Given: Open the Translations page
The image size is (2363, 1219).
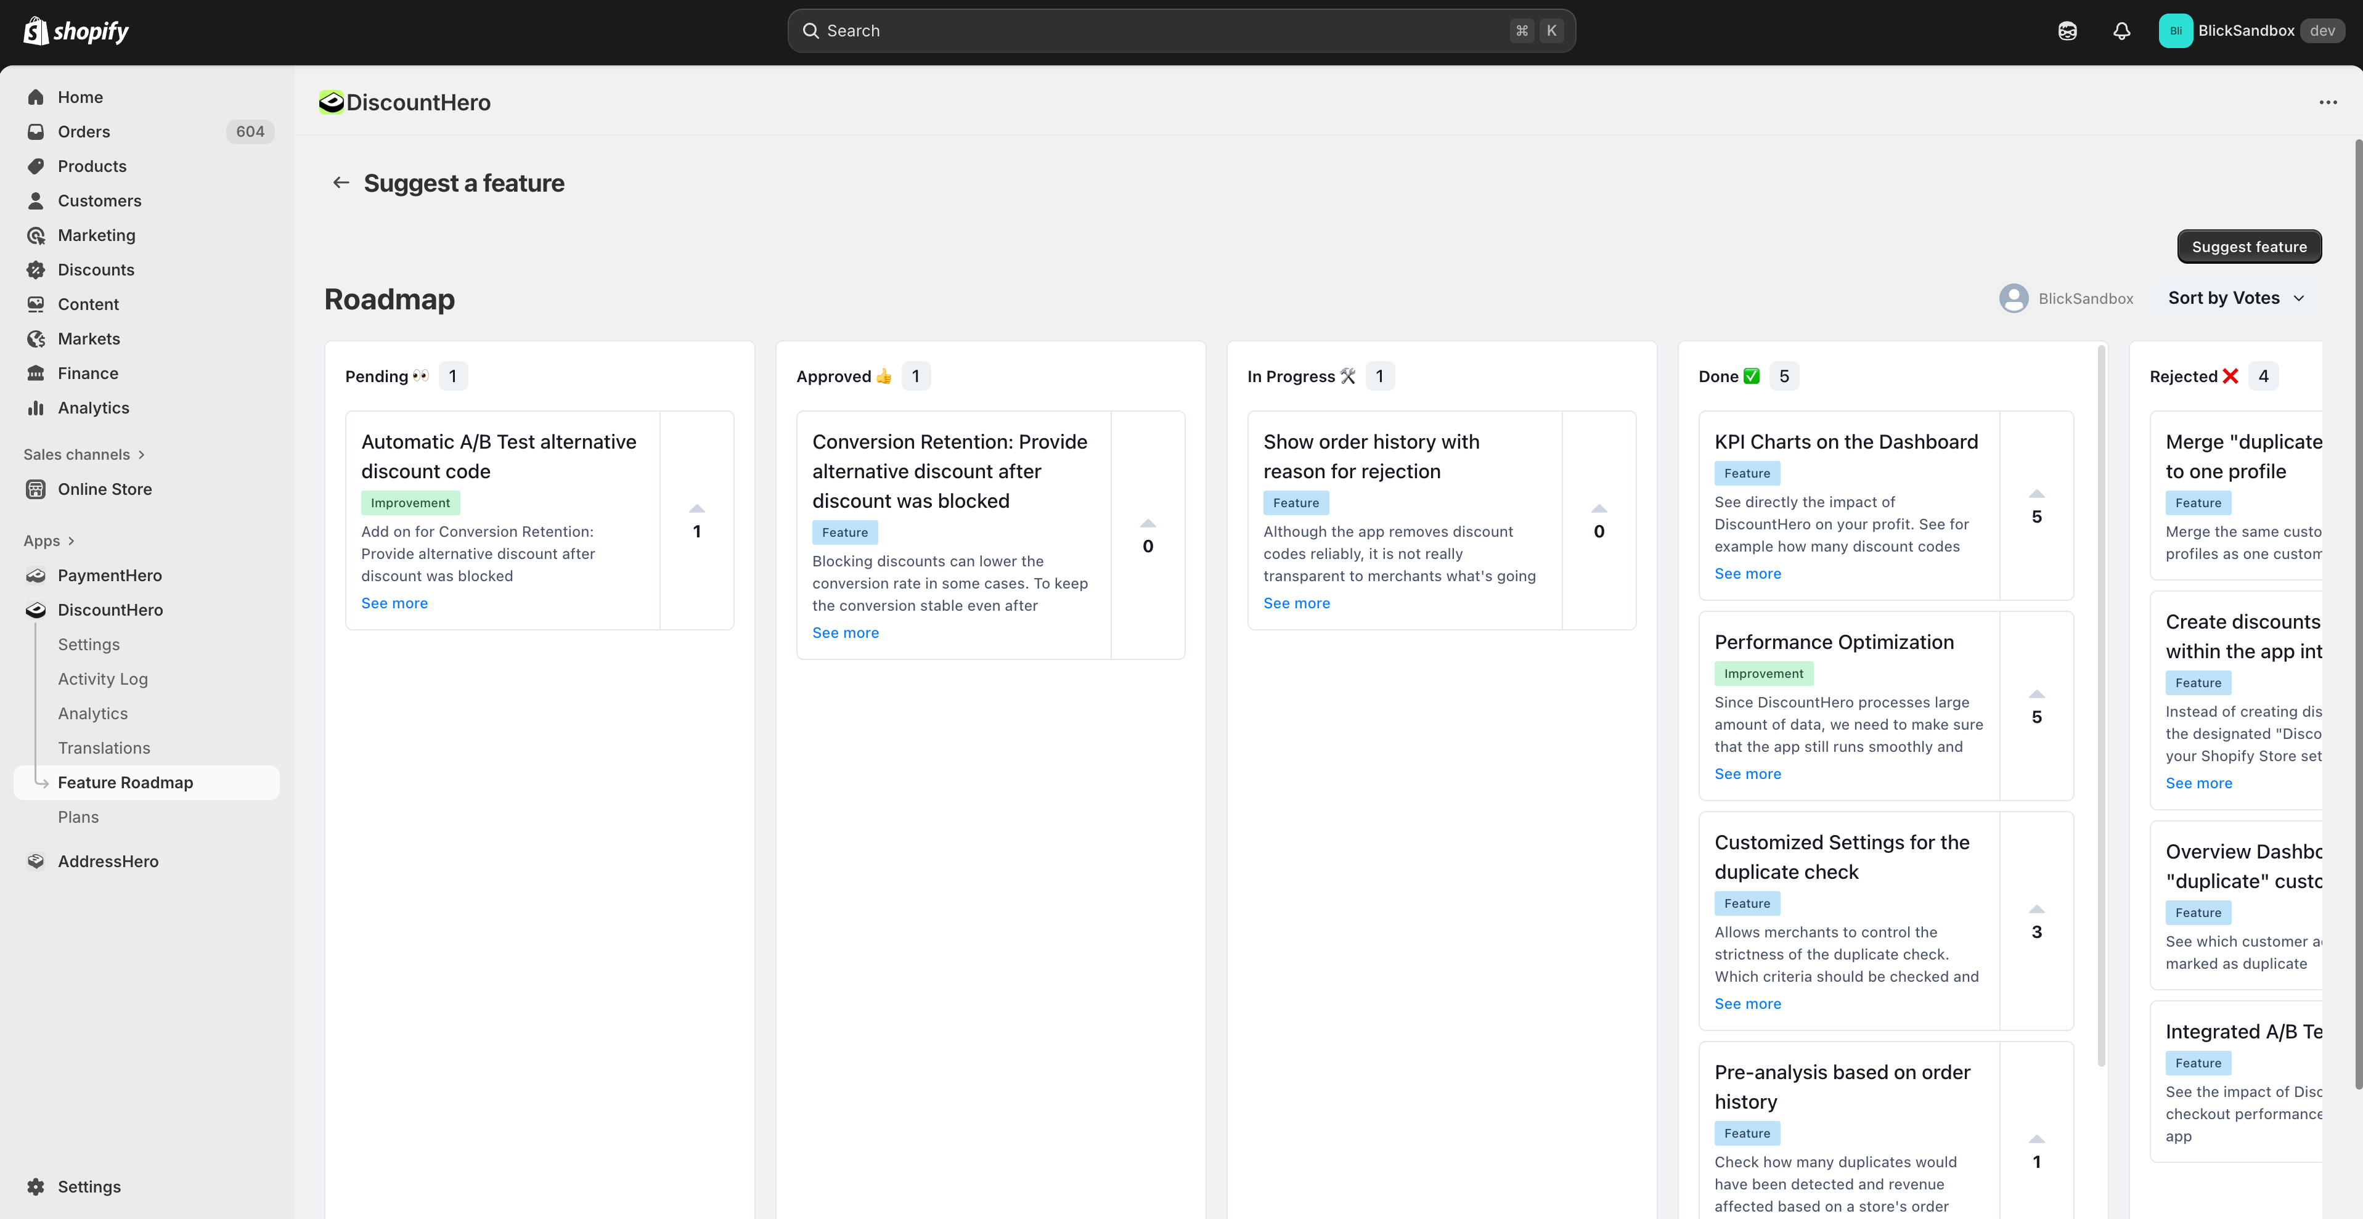Looking at the screenshot, I should point(104,748).
